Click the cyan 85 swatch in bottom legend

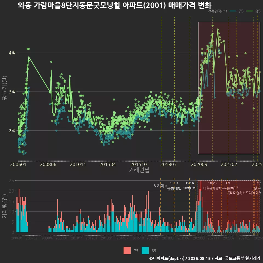[x=145, y=251]
